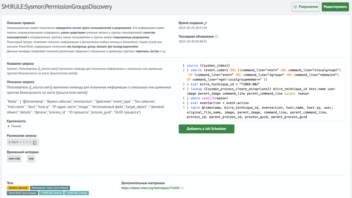The image size is (352, 198).
Task: Click creation timestamp 2023-10-29 20:11:39
Action: [x=193, y=28]
